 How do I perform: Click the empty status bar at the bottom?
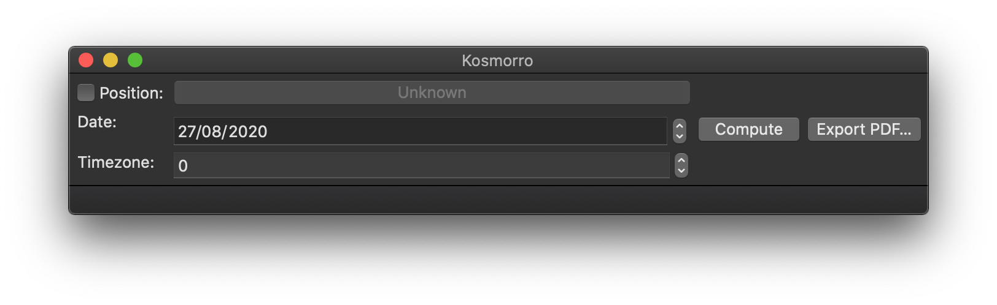498,200
